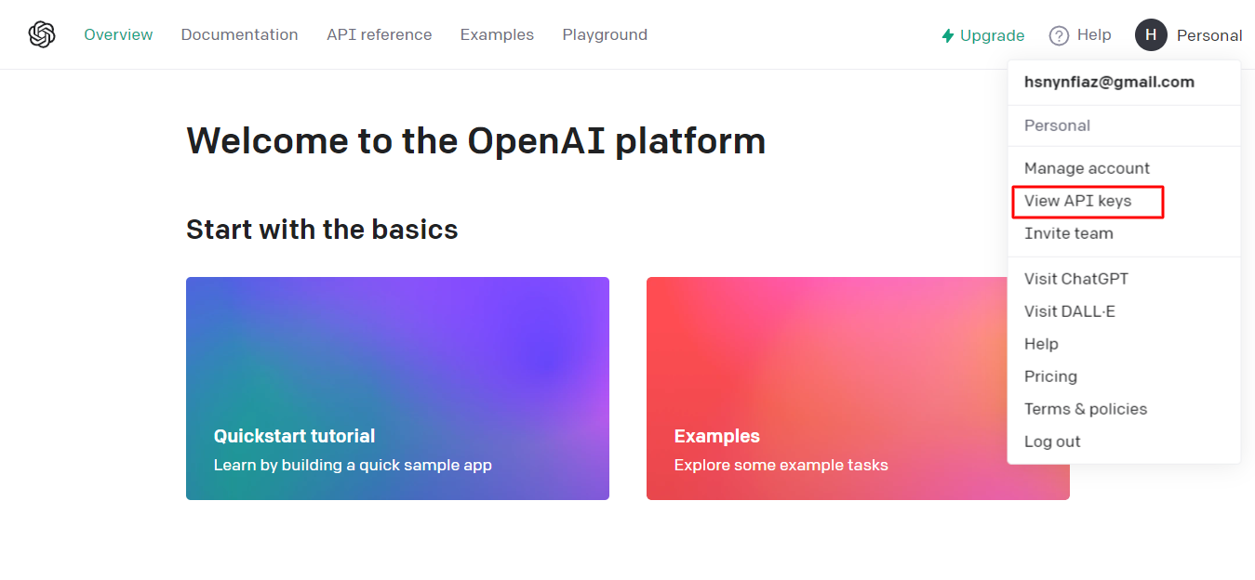Click the round H profile avatar
The width and height of the screenshot is (1255, 580).
pyautogui.click(x=1151, y=35)
